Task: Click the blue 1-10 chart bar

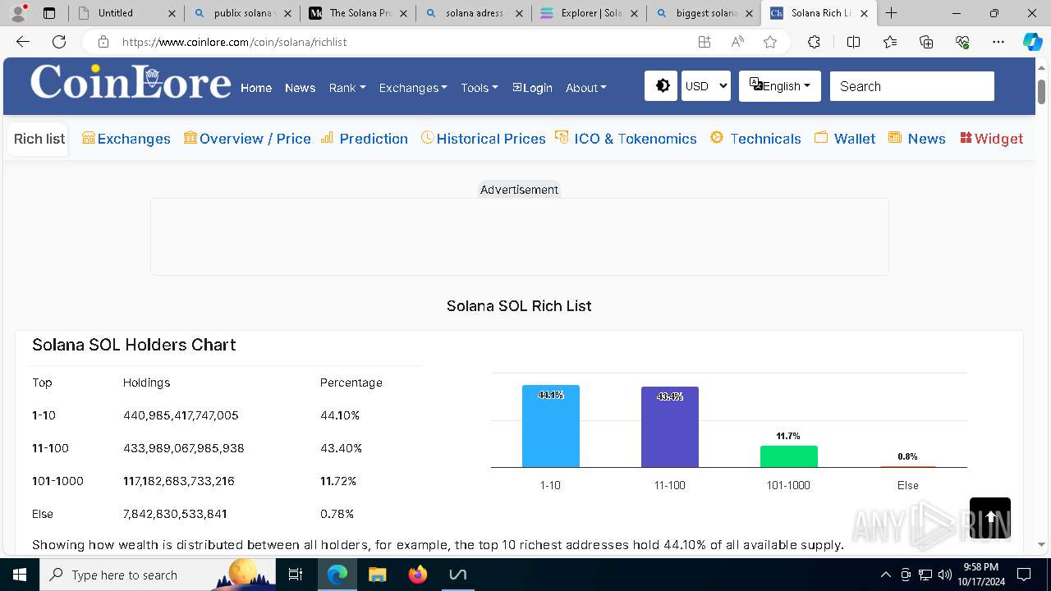Action: [x=551, y=426]
